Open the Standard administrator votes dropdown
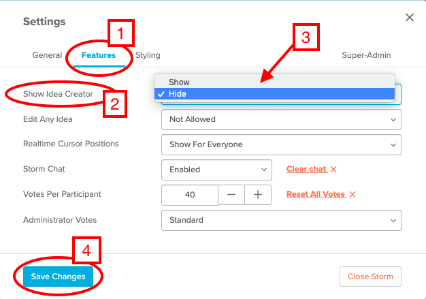 pyautogui.click(x=281, y=220)
